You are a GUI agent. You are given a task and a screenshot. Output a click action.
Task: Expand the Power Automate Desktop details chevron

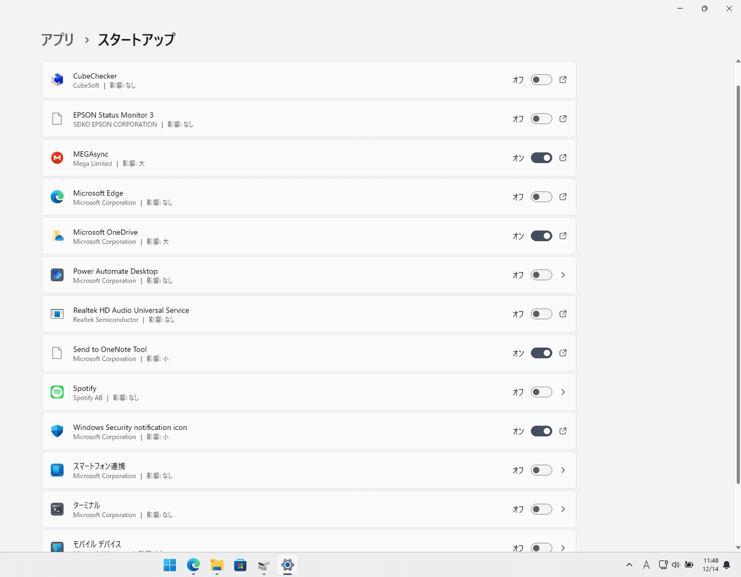(x=563, y=275)
